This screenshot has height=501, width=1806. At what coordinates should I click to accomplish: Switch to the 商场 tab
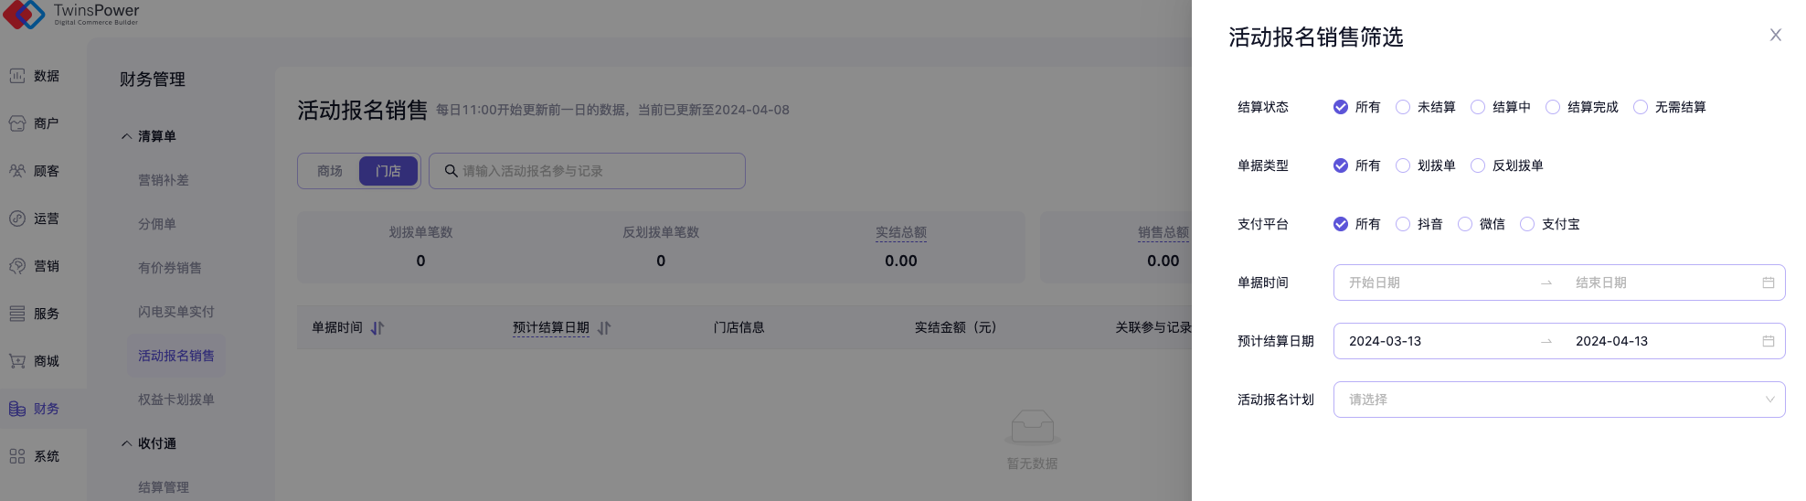click(x=330, y=171)
